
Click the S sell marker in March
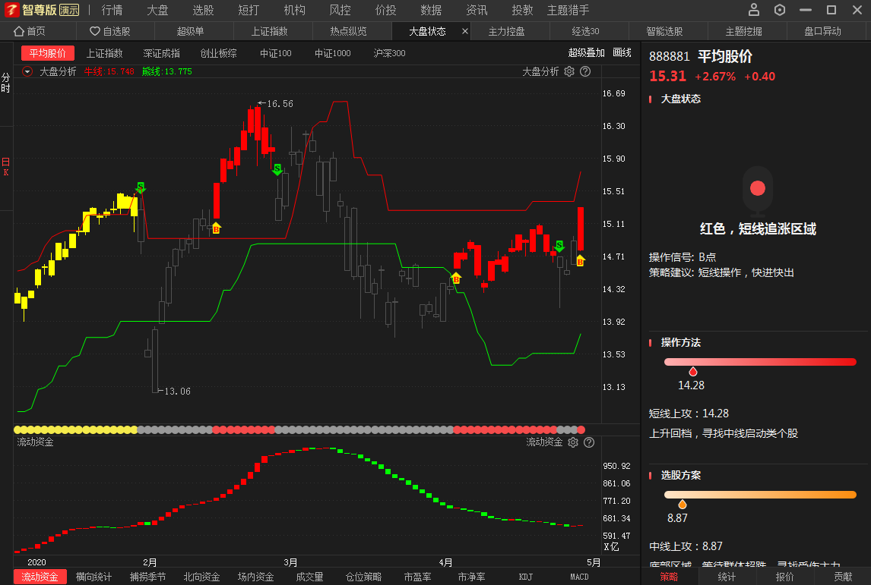tap(277, 170)
